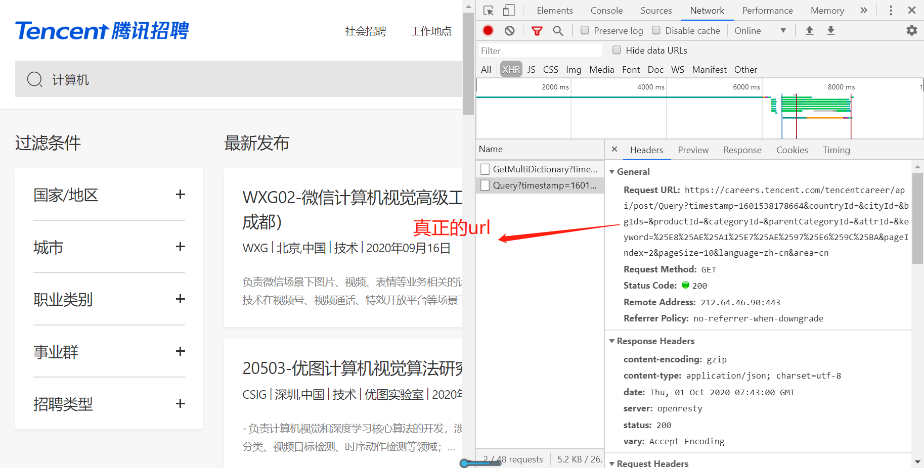Screen dimensions: 924x468
Task: Filter requests by CSS
Action: pos(551,69)
